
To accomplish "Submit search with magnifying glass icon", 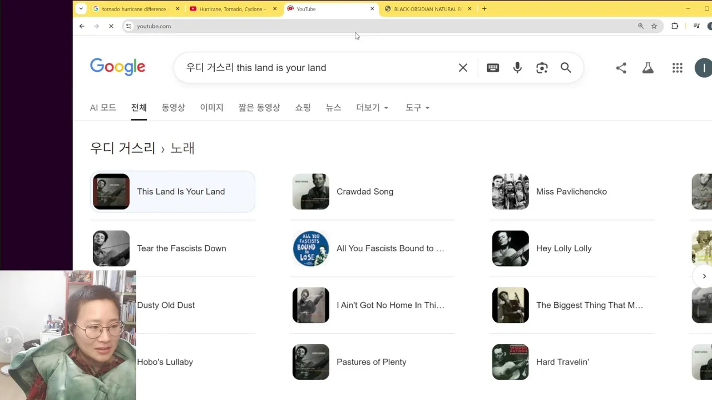I will click(x=566, y=68).
